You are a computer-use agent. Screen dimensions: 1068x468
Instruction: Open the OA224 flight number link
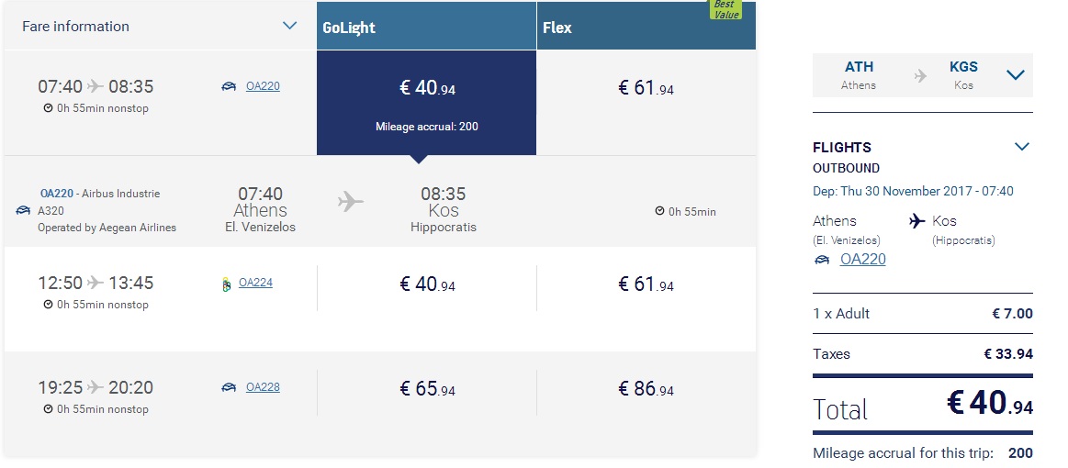pos(255,283)
